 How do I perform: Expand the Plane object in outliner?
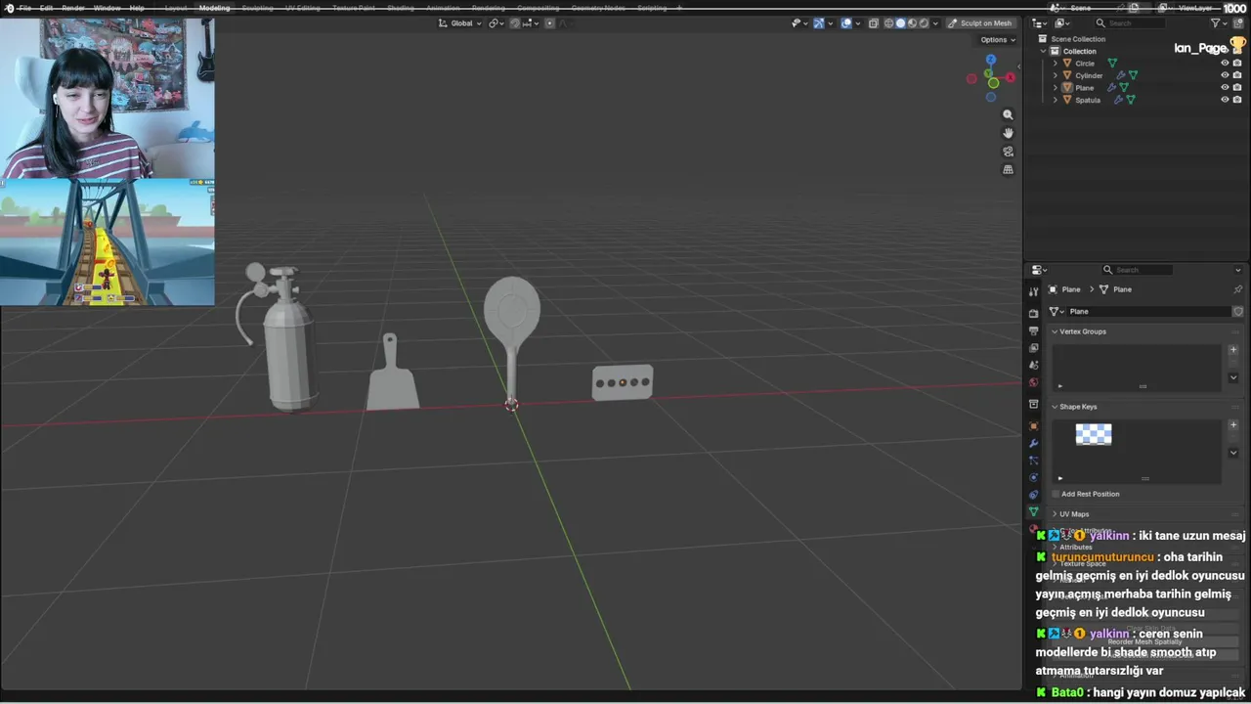tap(1055, 87)
